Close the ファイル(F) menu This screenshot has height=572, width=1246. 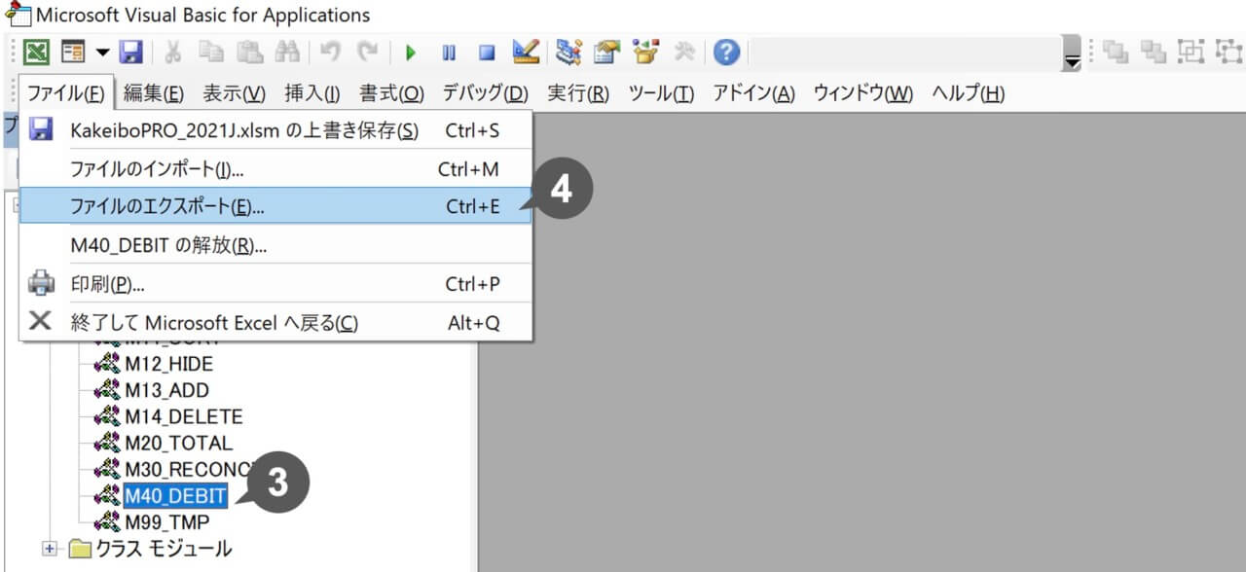tap(66, 93)
